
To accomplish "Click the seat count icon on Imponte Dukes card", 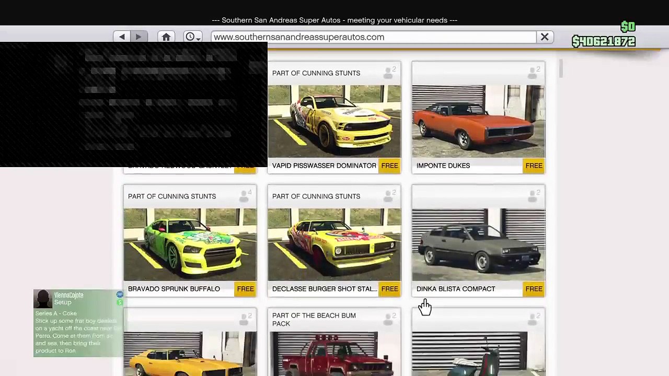I will (533, 73).
